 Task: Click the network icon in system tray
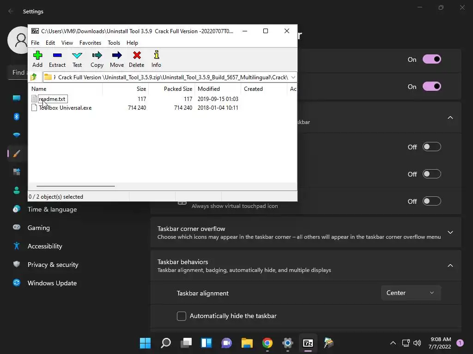[x=406, y=343]
